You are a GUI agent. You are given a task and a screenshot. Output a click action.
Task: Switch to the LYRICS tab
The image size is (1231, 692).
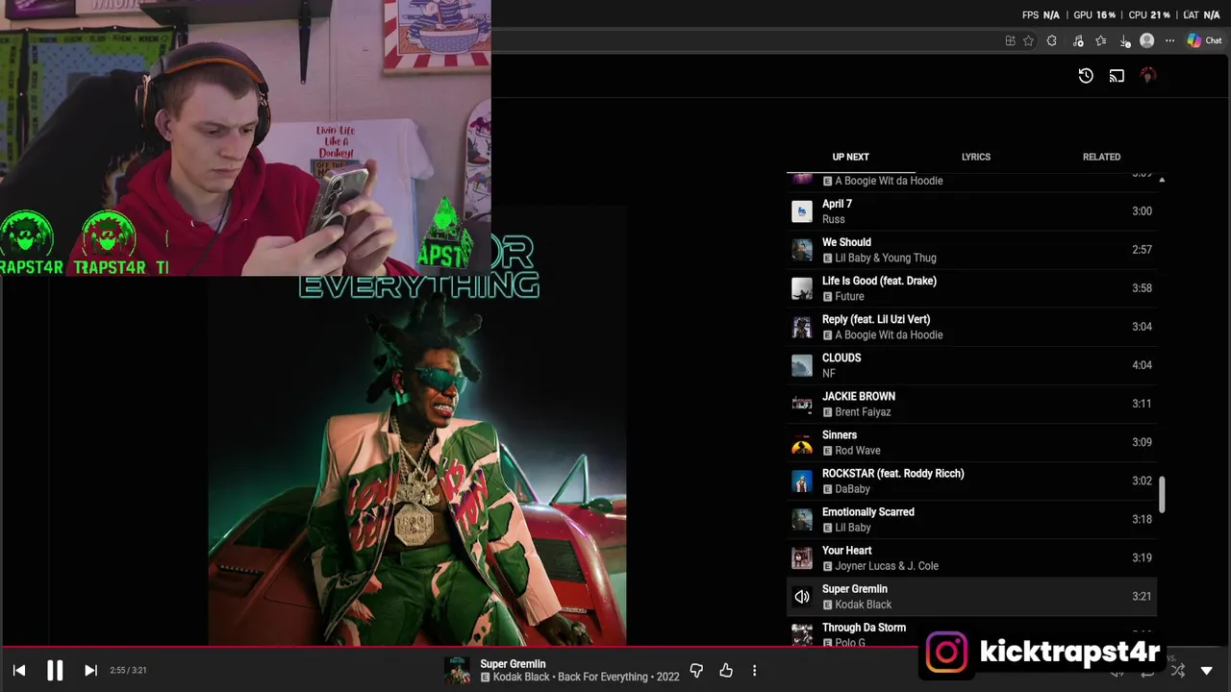(975, 157)
